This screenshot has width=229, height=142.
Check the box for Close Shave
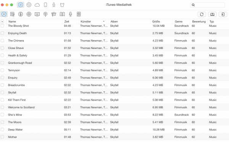[2, 48]
